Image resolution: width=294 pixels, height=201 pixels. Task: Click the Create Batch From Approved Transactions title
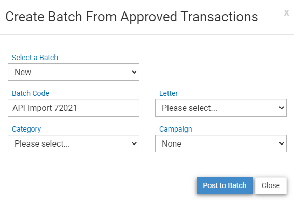pos(132,17)
